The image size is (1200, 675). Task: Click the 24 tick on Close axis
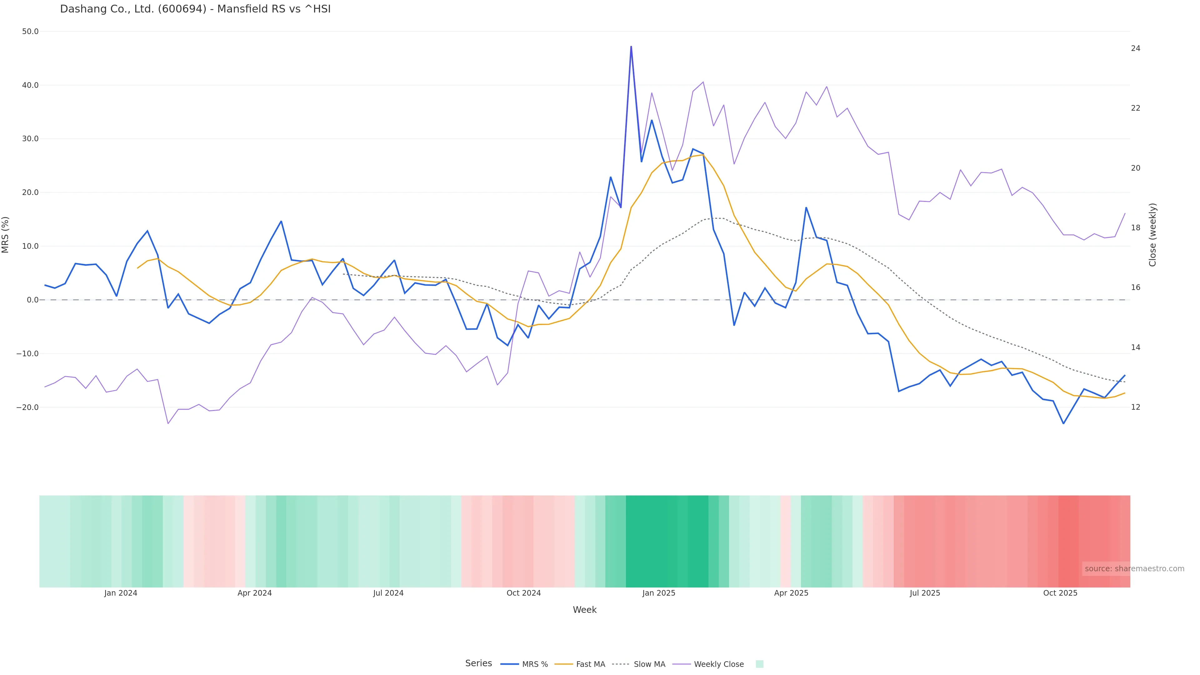tap(1136, 48)
